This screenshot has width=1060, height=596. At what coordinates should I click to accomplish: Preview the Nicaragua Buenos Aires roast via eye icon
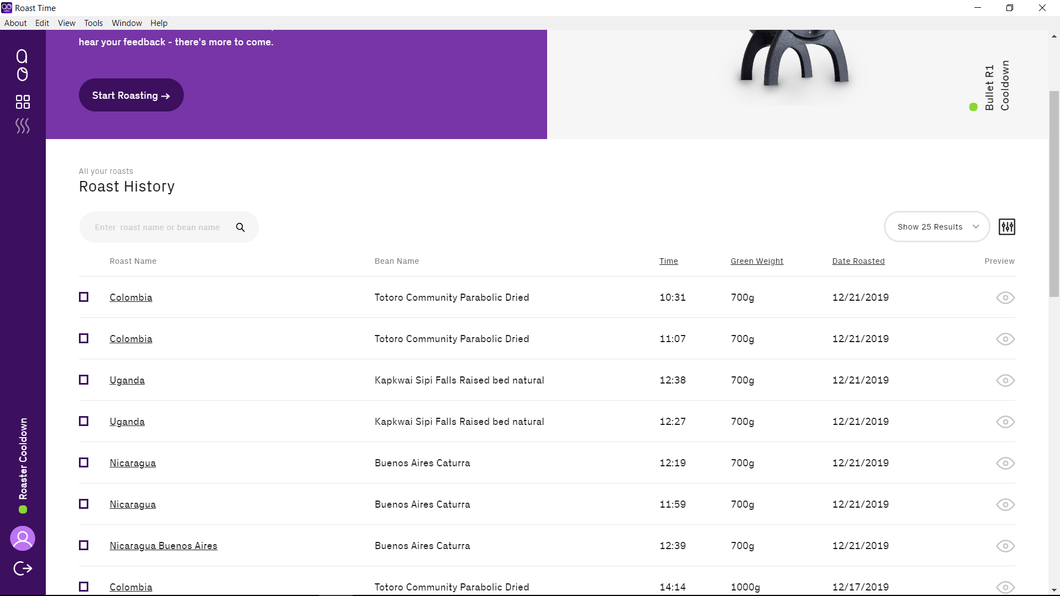click(1005, 546)
